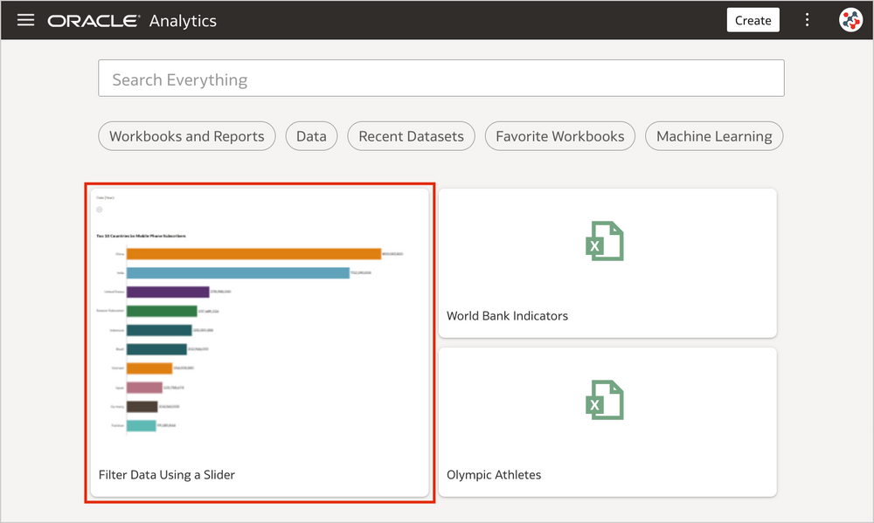874x523 pixels.
Task: Click the Excel icon on Olympic Athletes
Action: pos(604,401)
